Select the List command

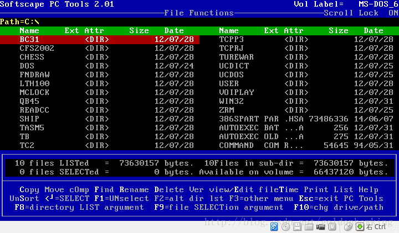344,189
